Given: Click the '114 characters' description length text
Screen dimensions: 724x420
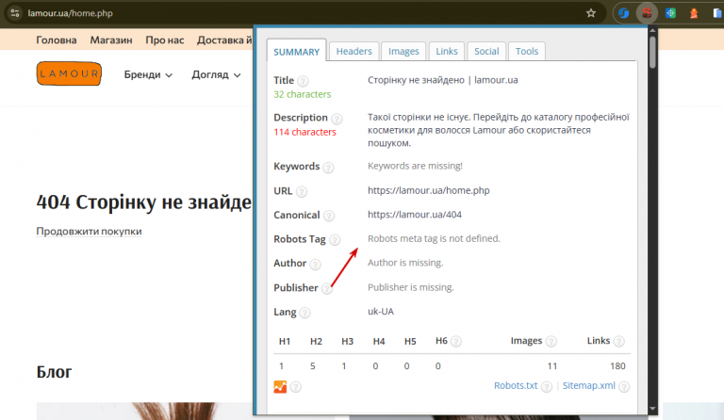Looking at the screenshot, I should 304,132.
